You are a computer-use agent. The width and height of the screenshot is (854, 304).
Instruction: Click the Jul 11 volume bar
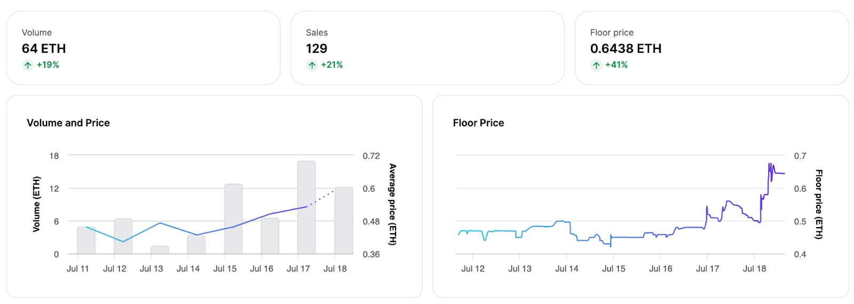point(86,241)
